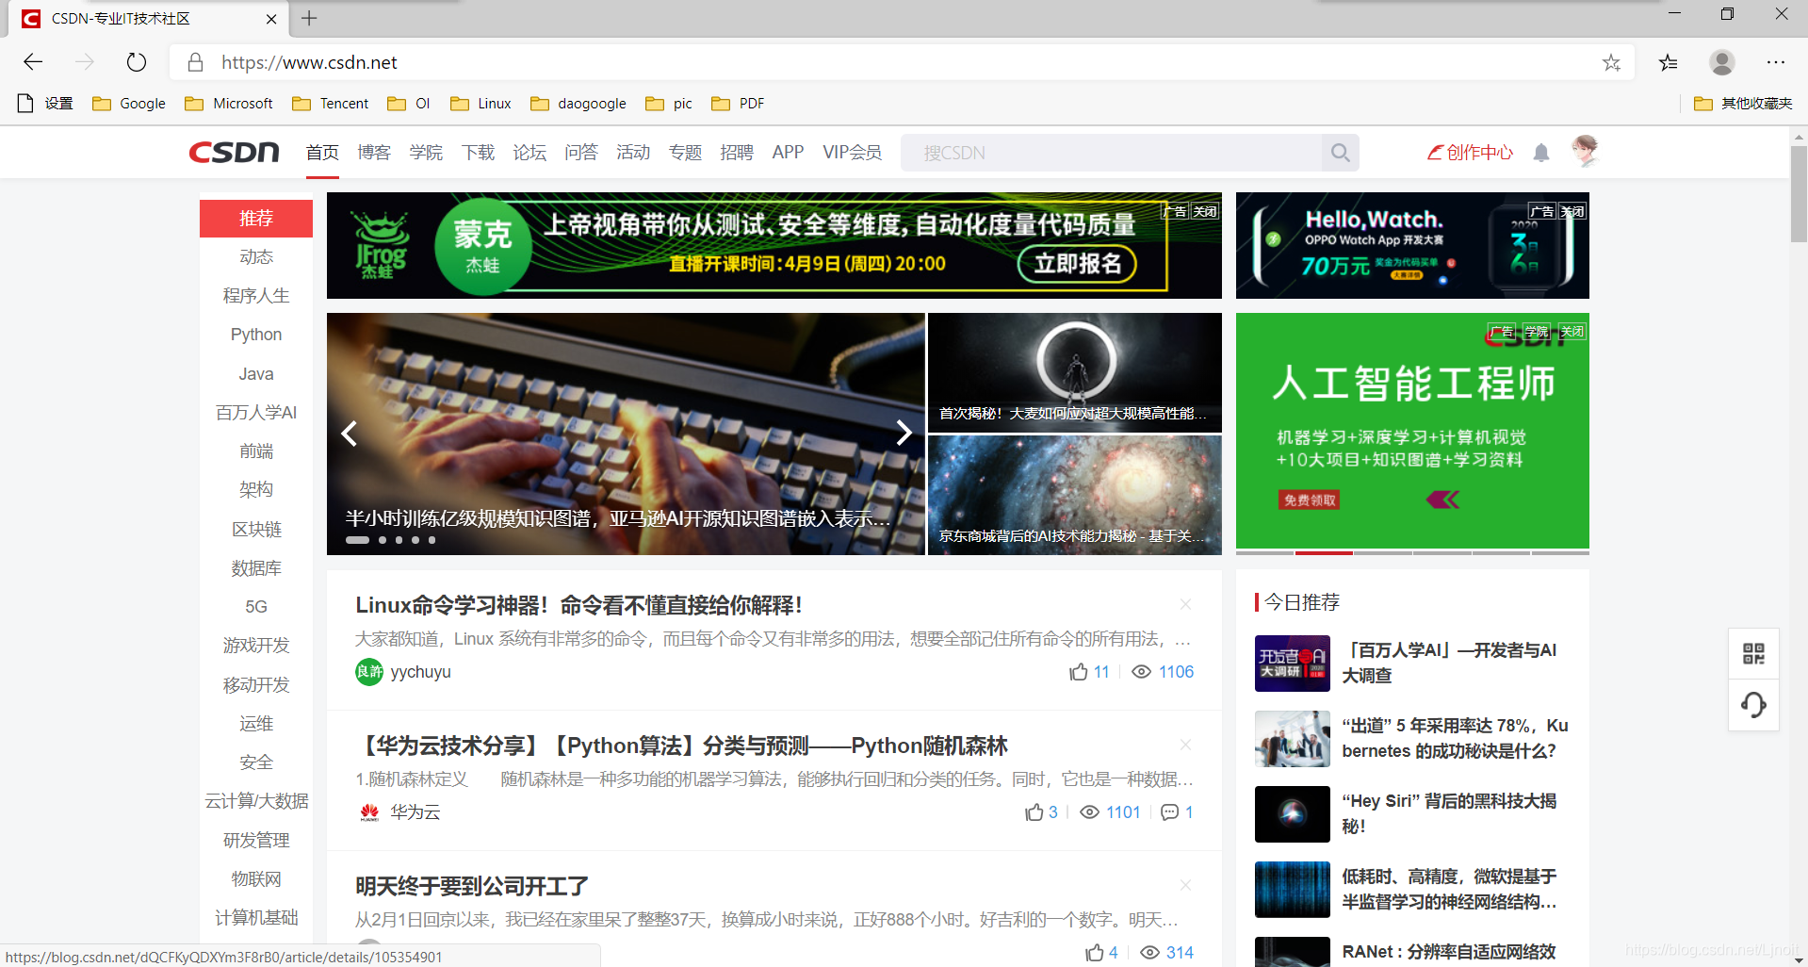
Task: Open the favorites list icon
Action: 1669,62
